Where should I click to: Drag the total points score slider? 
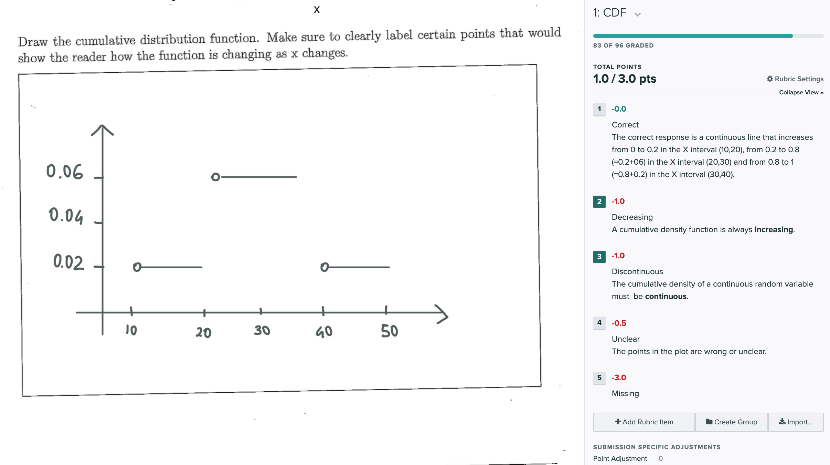[789, 35]
